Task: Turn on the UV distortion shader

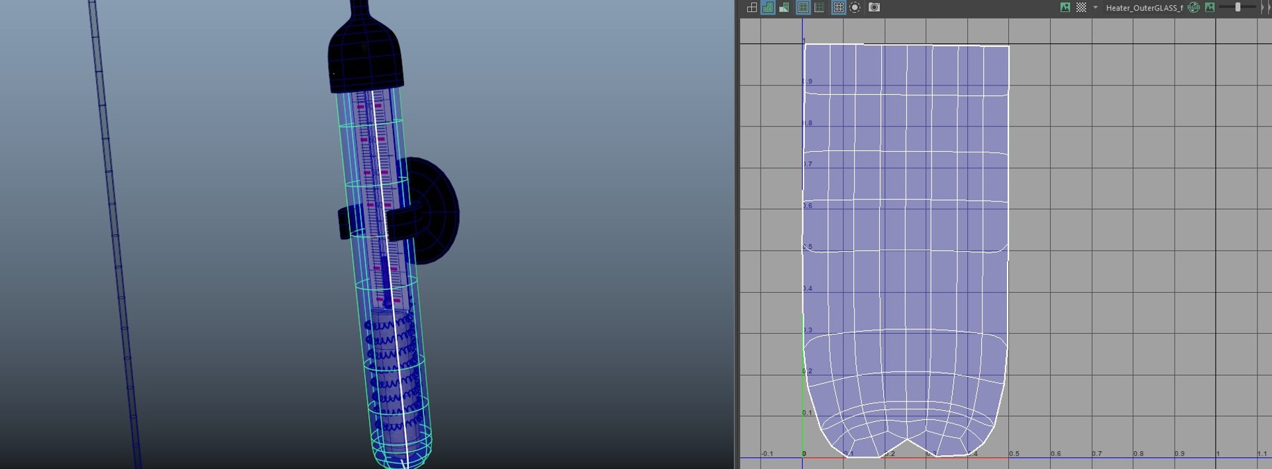Action: coord(784,7)
